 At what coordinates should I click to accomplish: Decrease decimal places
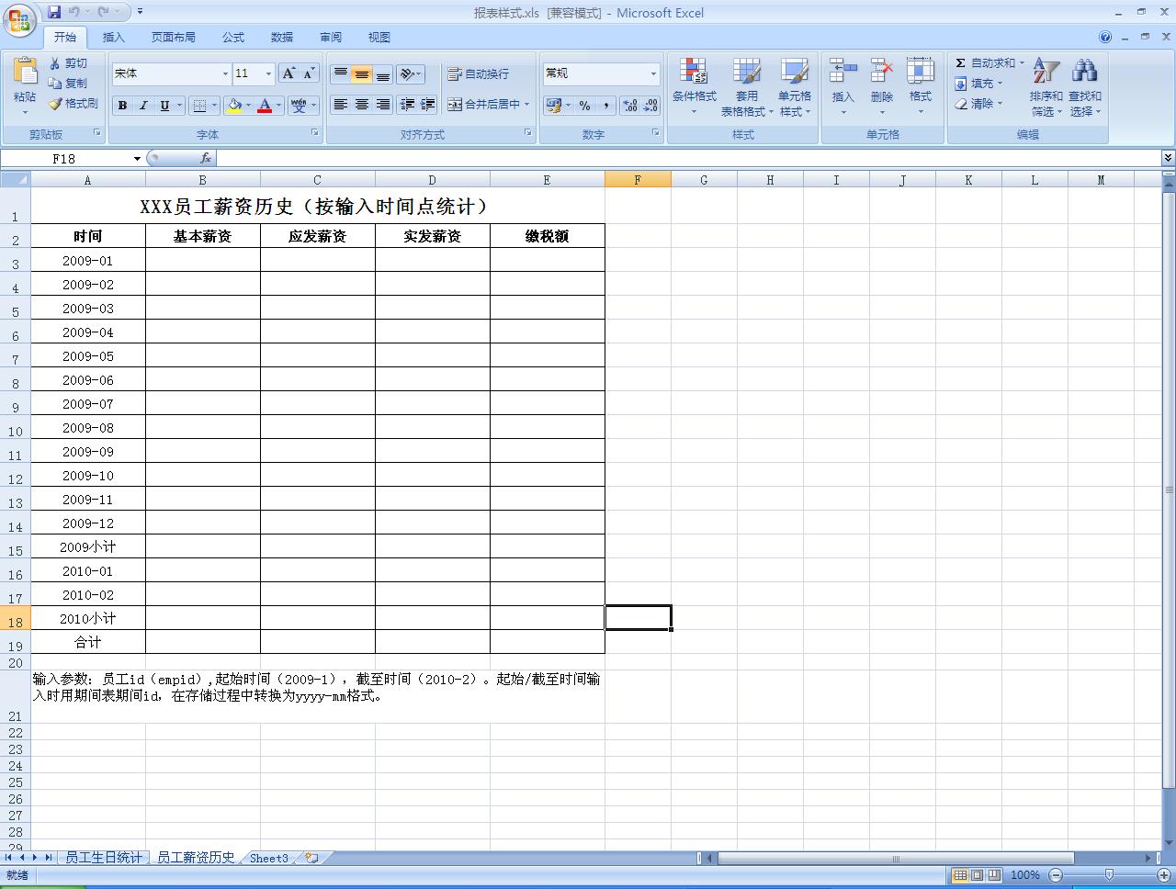tap(650, 106)
